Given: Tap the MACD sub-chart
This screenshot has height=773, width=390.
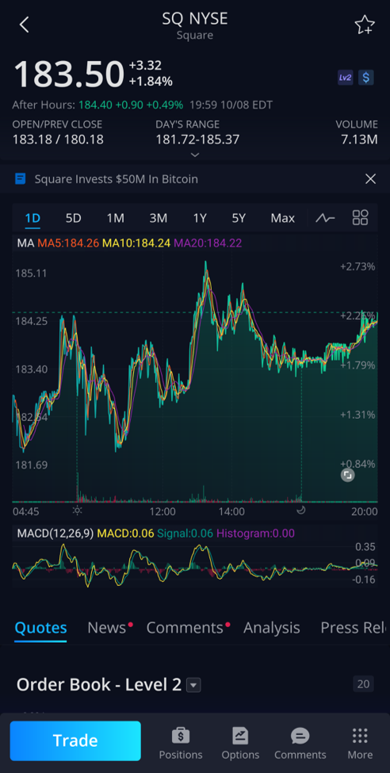Looking at the screenshot, I should coord(195,564).
